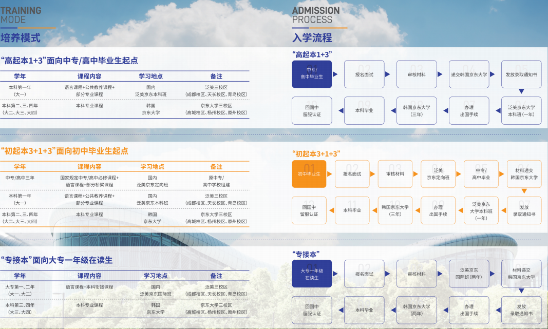Click the '入学流程' title
The height and width of the screenshot is (329, 548).
coord(312,37)
